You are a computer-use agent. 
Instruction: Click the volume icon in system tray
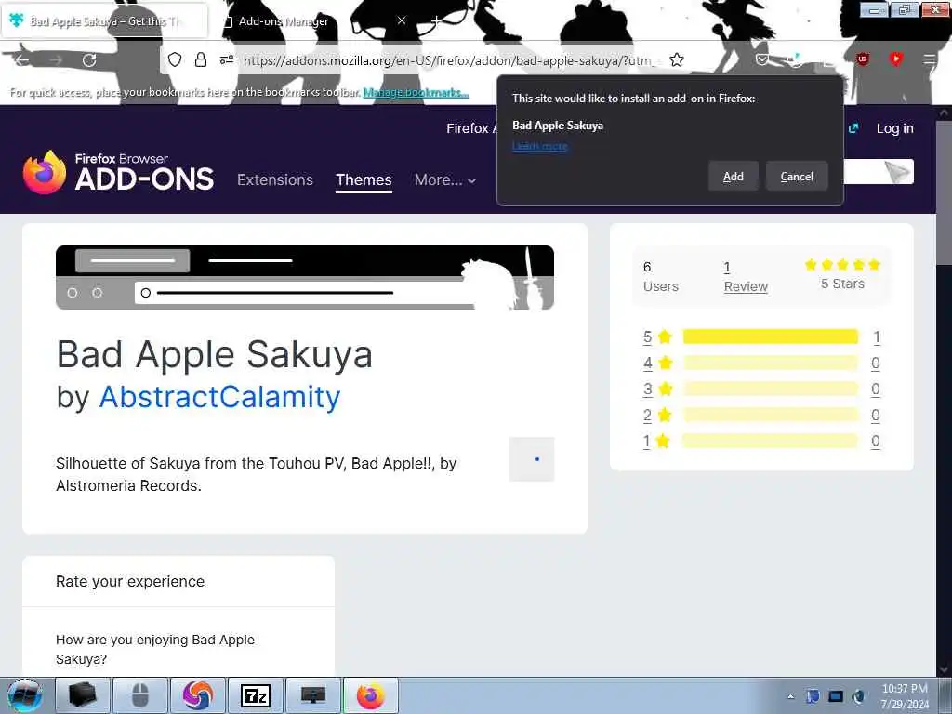click(858, 696)
